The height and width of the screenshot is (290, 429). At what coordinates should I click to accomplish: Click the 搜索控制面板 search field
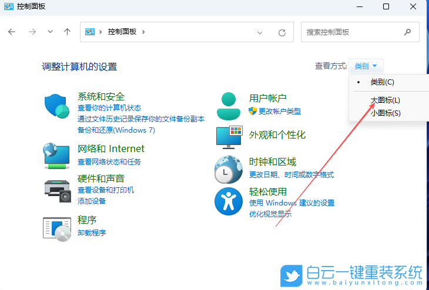[x=360, y=32]
